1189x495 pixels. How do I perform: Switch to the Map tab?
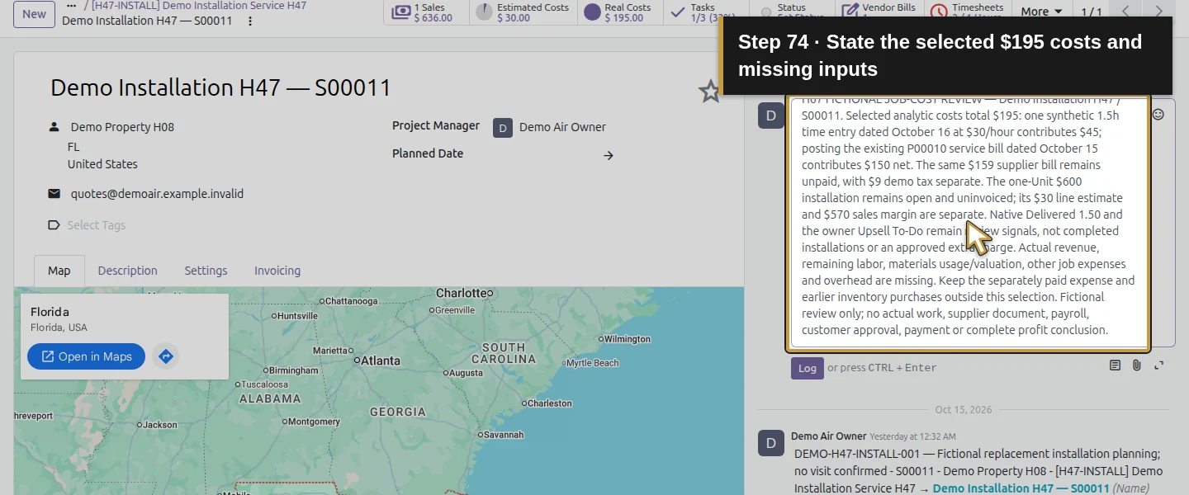(x=59, y=271)
